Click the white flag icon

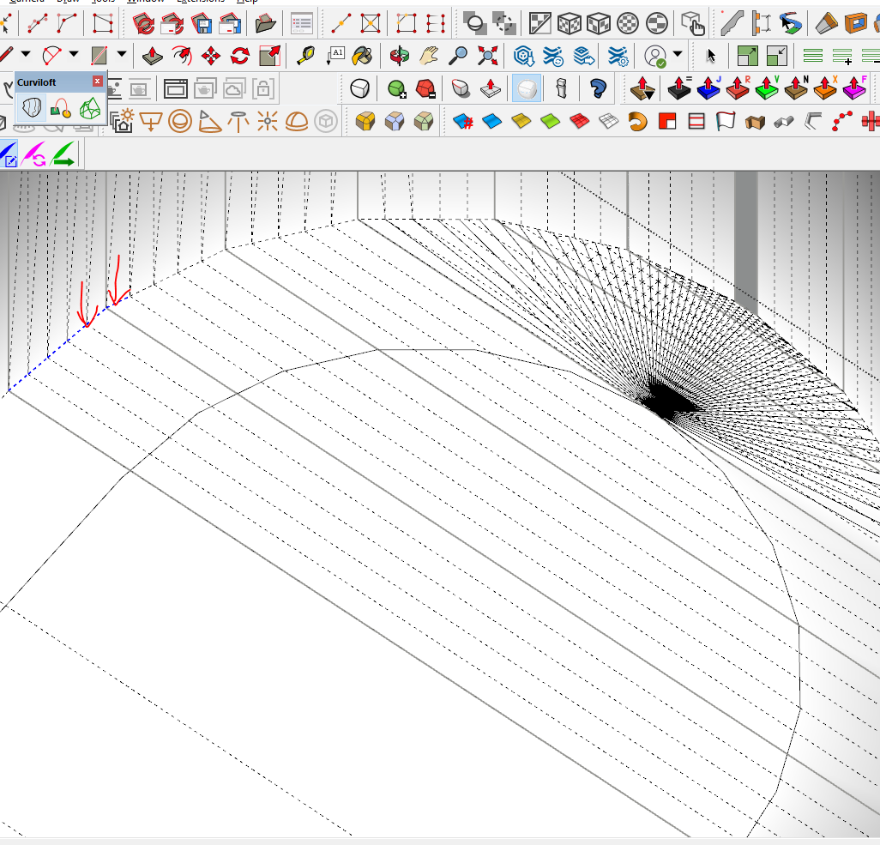click(x=725, y=121)
